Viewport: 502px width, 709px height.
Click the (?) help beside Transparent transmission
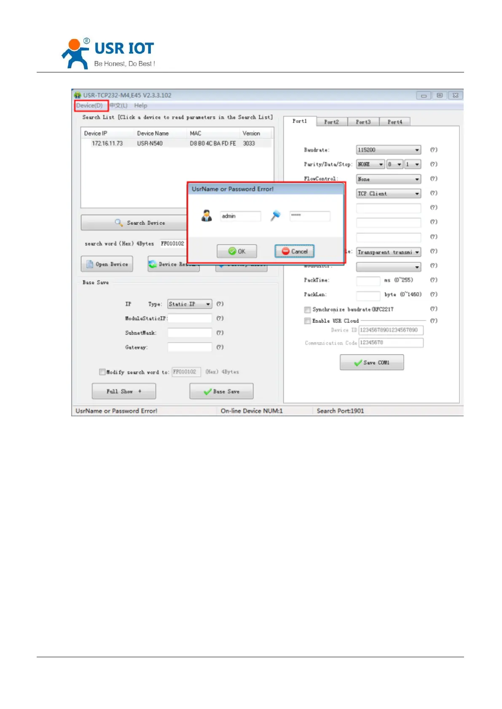click(434, 251)
